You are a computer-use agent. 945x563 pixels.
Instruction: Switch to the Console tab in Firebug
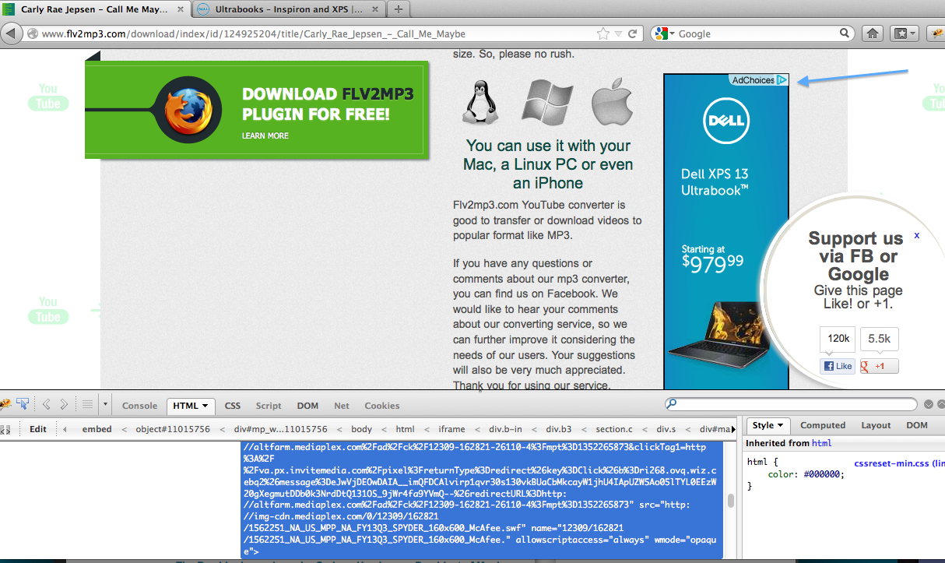(139, 406)
